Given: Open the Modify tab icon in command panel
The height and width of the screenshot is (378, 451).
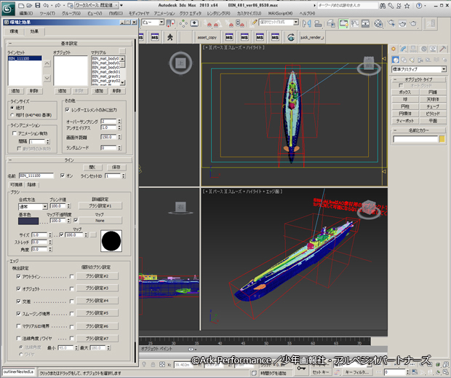Looking at the screenshot, I should (x=403, y=49).
